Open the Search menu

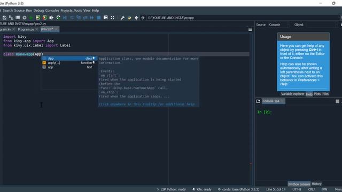[7, 11]
